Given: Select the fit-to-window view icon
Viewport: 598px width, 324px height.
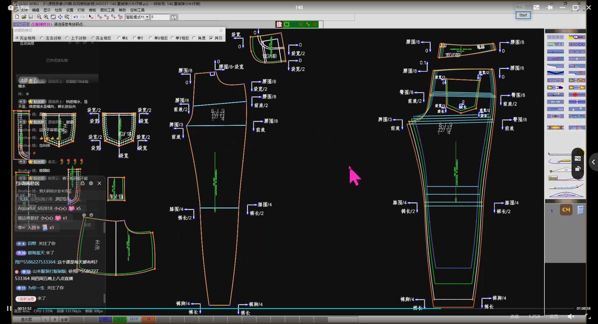Looking at the screenshot, I should click(x=53, y=17).
